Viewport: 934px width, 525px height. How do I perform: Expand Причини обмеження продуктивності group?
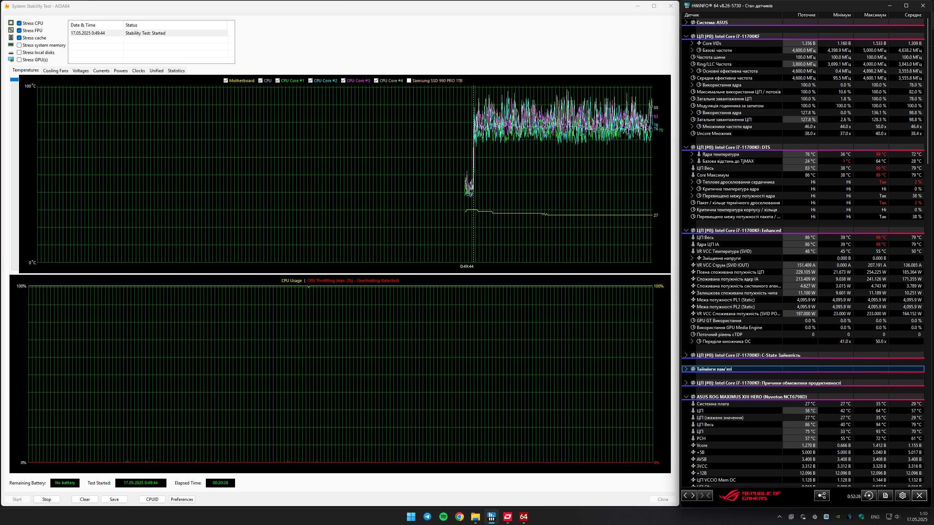(686, 383)
